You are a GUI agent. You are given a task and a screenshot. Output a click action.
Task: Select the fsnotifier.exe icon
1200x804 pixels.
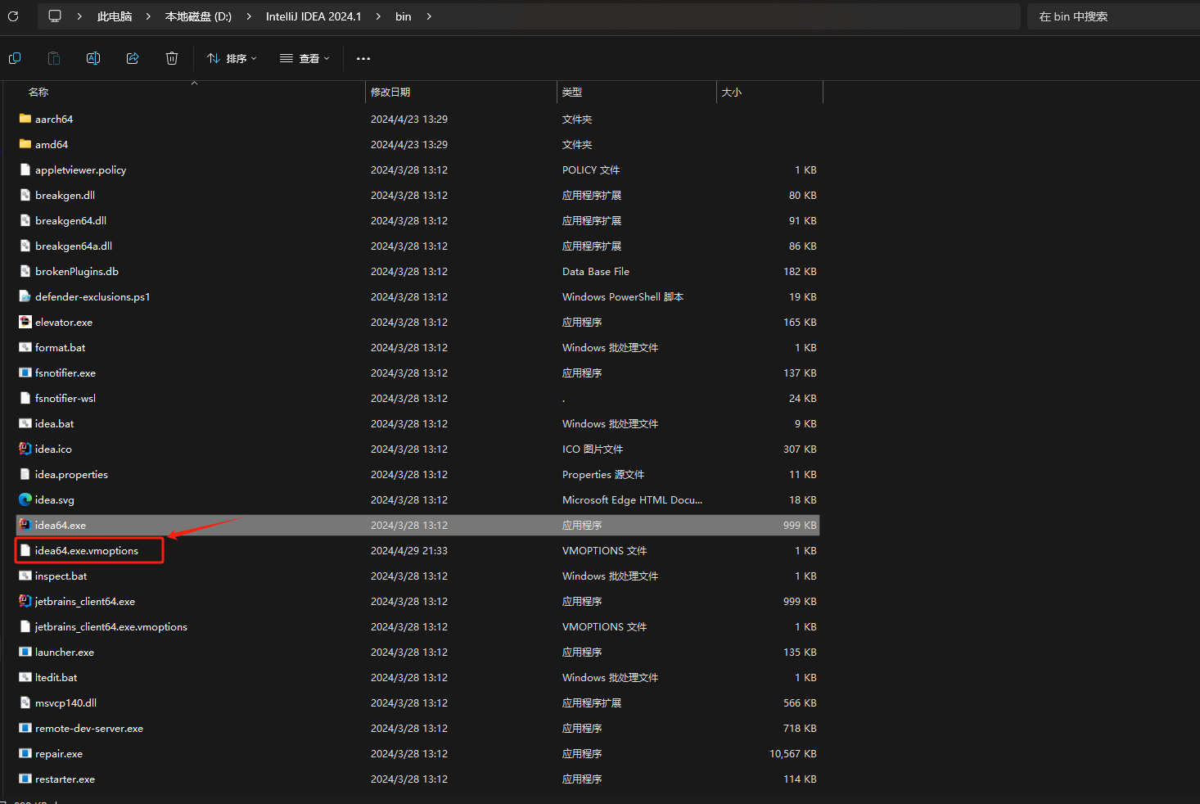25,373
